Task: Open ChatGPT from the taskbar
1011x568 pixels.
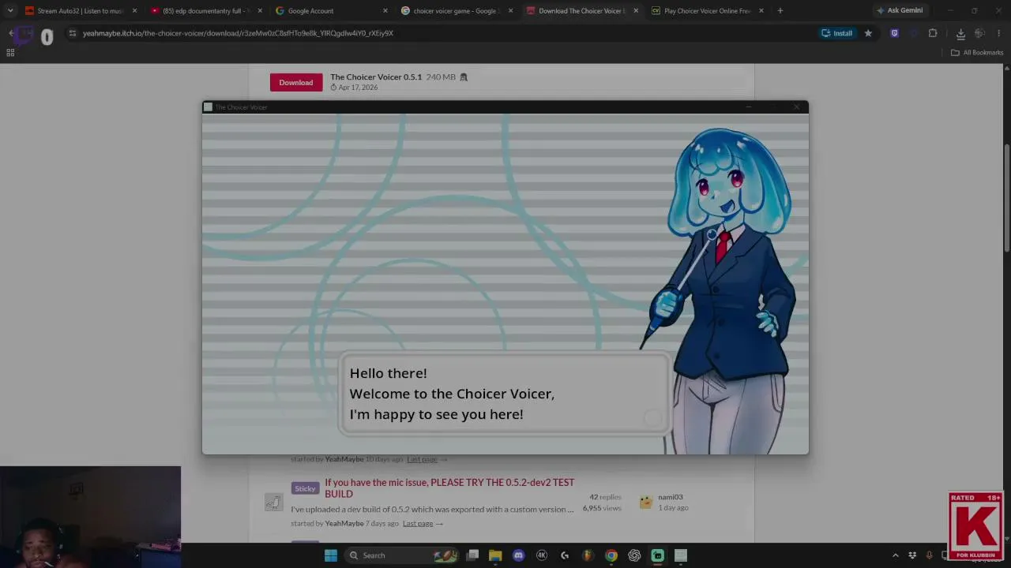Action: (634, 555)
